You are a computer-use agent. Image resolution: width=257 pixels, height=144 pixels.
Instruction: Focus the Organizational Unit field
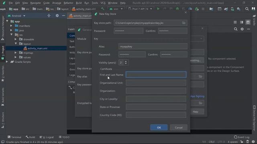156,83
